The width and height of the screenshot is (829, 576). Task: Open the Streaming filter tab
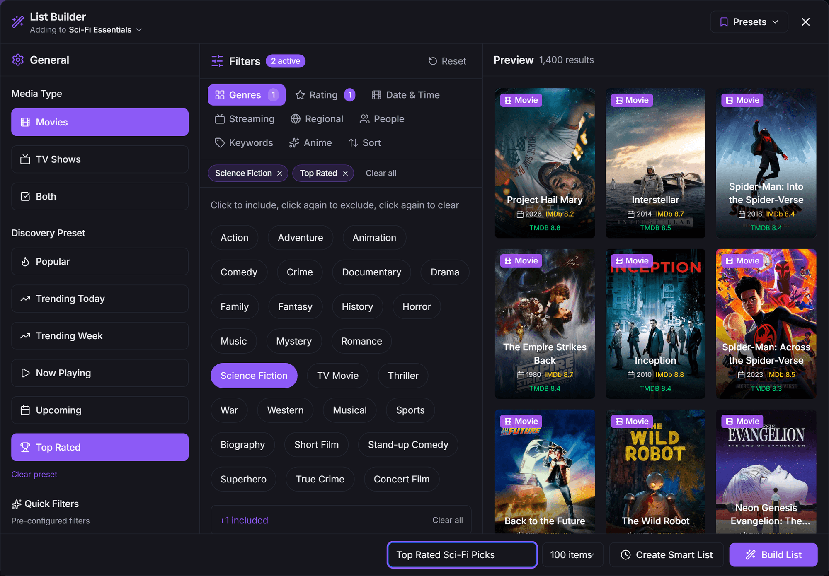coord(245,119)
